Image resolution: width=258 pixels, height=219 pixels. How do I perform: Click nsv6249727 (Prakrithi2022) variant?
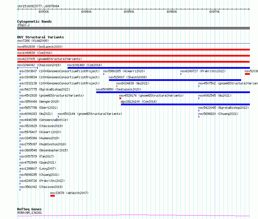tap(203, 71)
